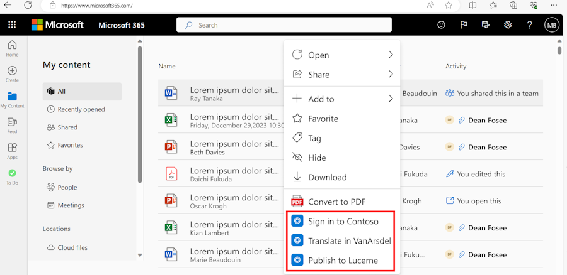The image size is (567, 275).
Task: Click the Microsoft logo
Action: click(x=57, y=25)
